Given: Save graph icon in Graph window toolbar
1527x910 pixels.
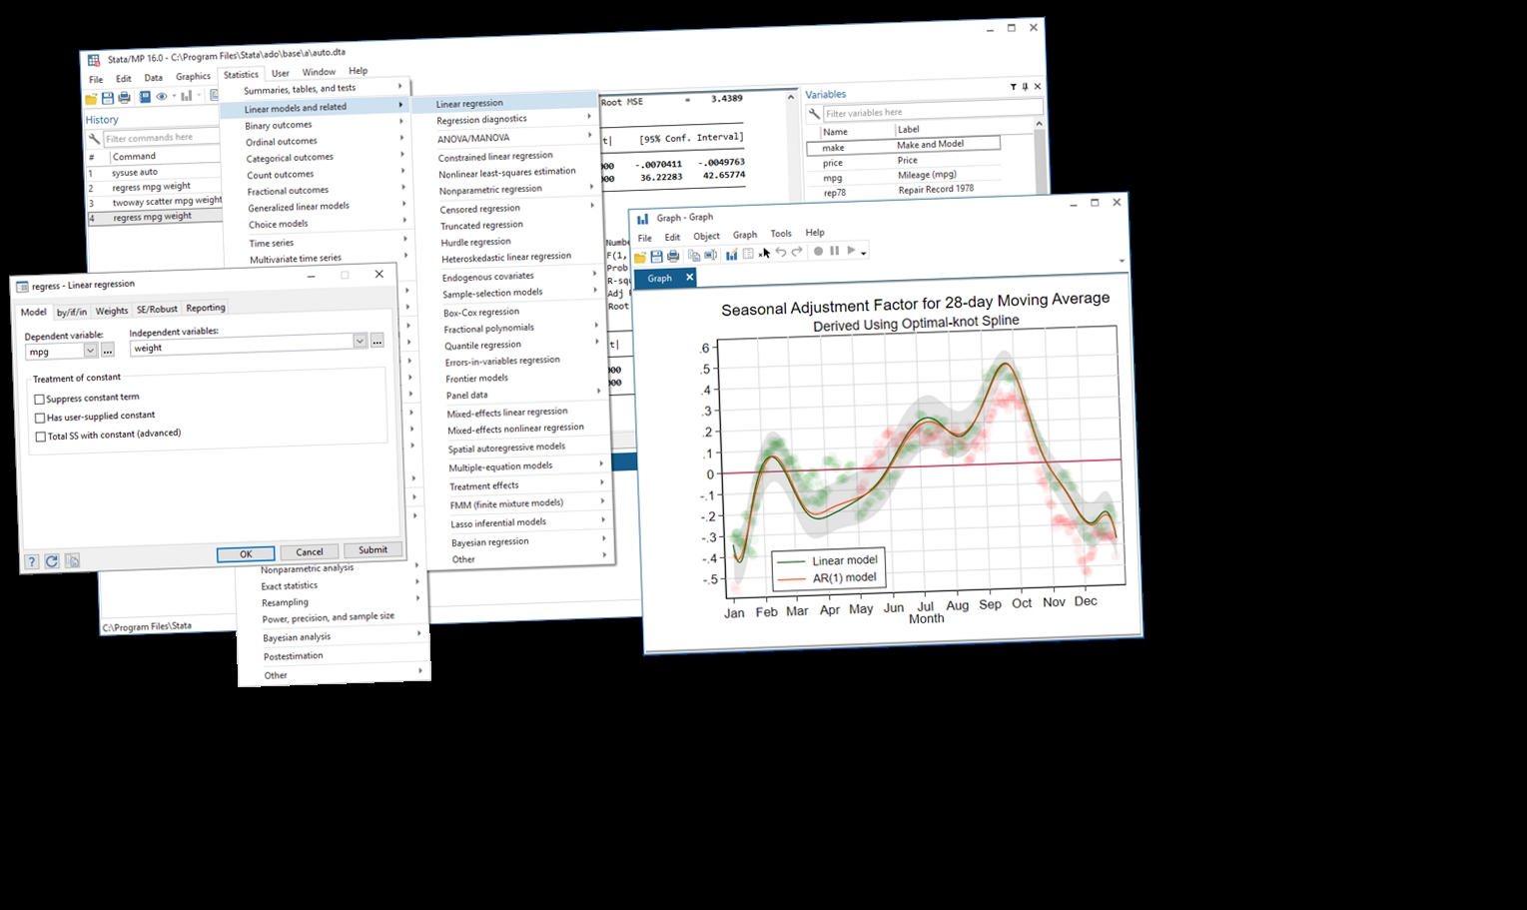Looking at the screenshot, I should (x=656, y=256).
